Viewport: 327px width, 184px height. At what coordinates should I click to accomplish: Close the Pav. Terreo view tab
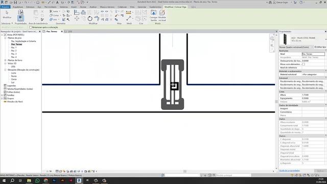[62, 32]
